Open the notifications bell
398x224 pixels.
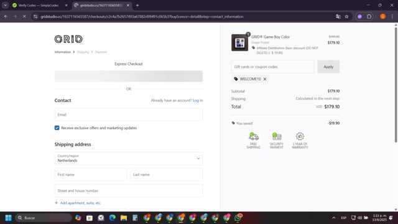coord(391,218)
